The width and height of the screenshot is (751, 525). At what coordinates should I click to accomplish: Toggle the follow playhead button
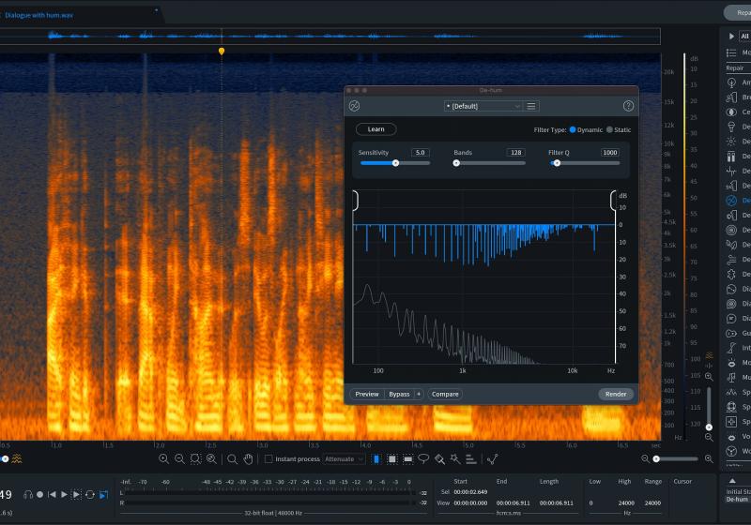point(103,494)
